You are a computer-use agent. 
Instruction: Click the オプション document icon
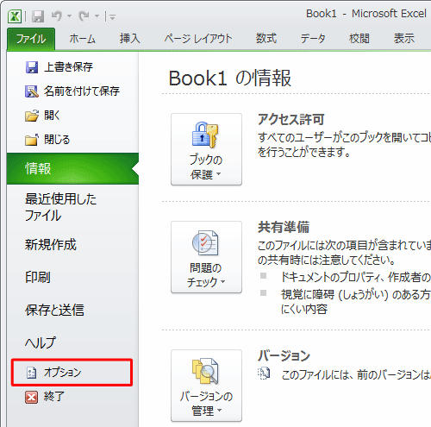[x=31, y=373]
